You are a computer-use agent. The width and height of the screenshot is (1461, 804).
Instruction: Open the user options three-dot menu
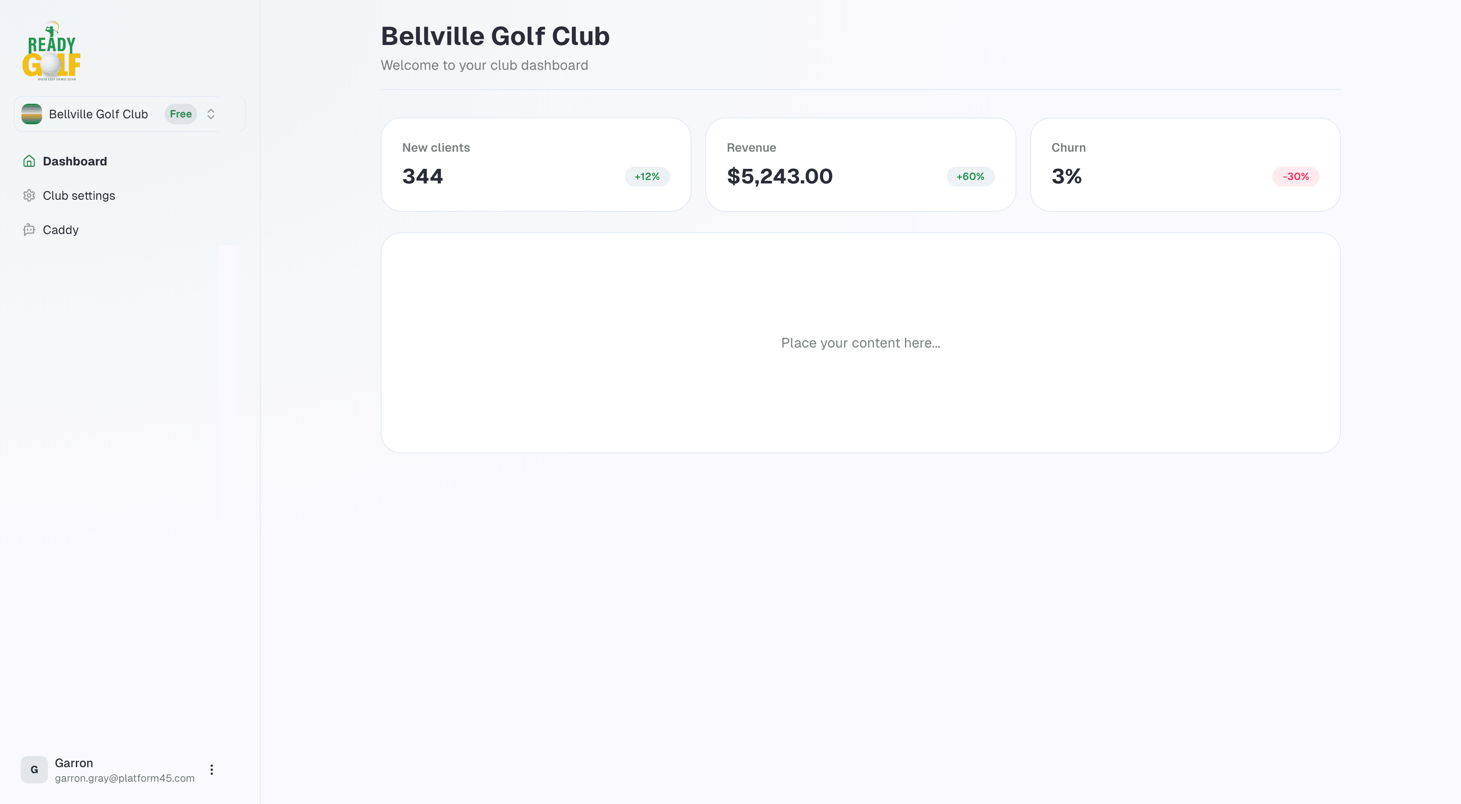211,769
